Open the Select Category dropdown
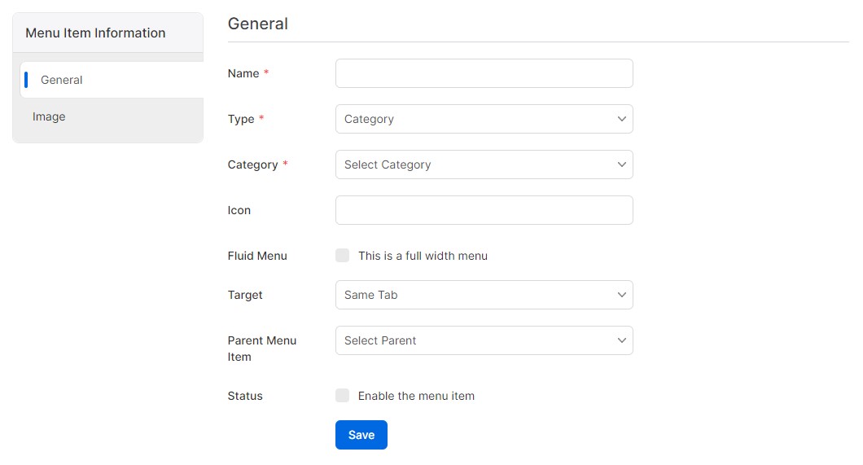863x465 pixels. 472,165
